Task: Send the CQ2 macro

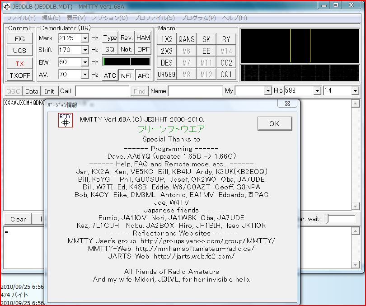Action: point(226,63)
